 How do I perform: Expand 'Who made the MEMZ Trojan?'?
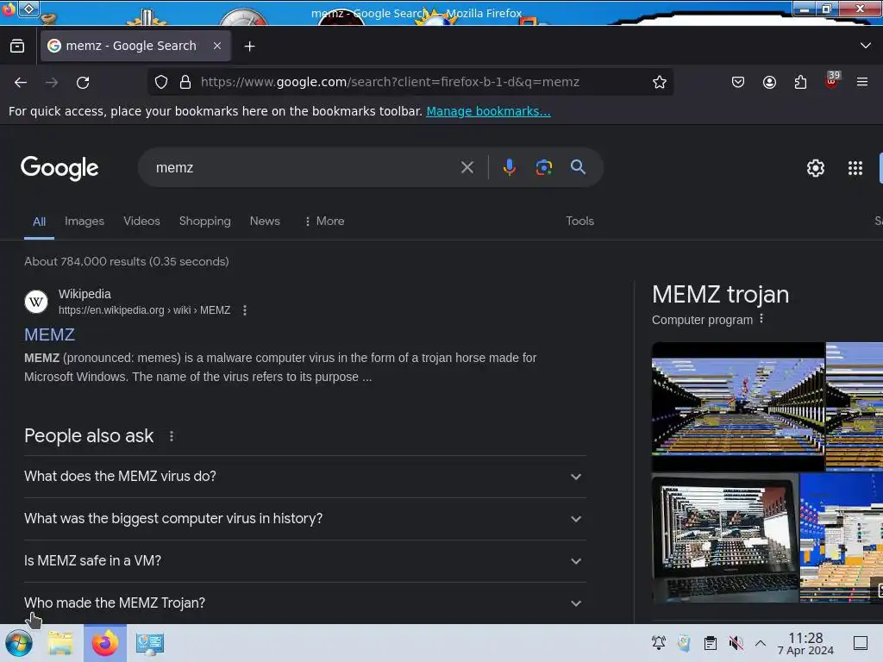pyautogui.click(x=304, y=603)
